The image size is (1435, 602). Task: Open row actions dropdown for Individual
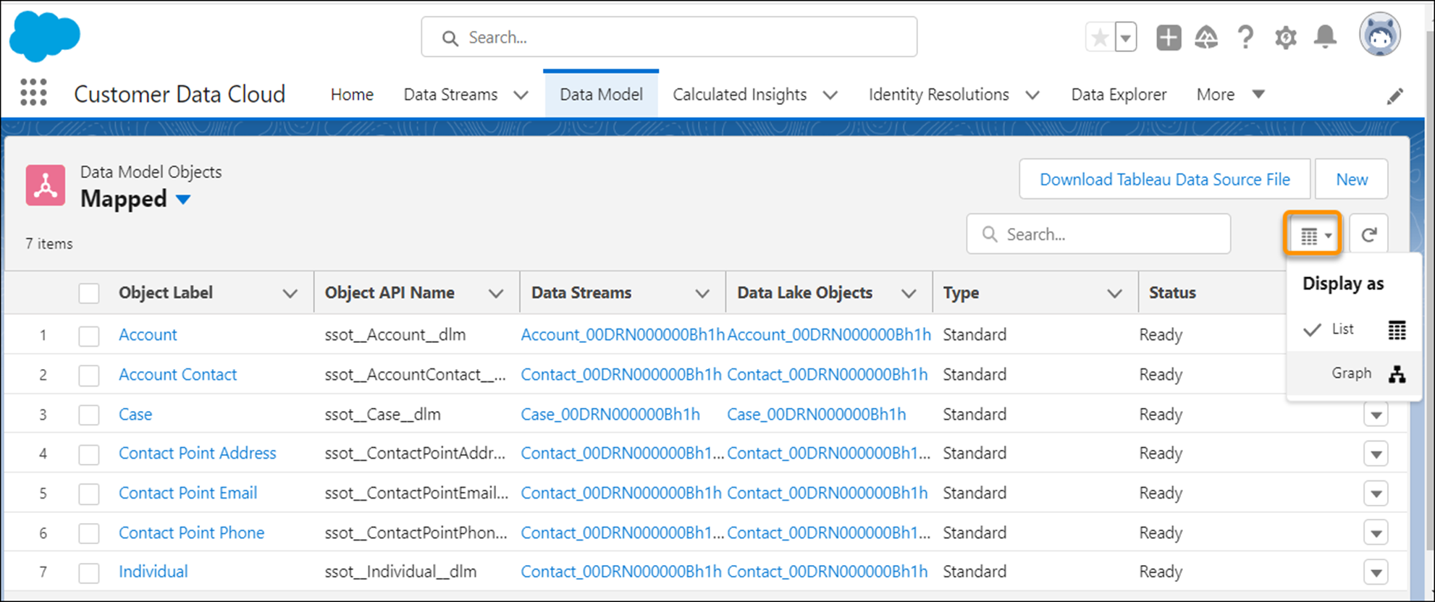pyautogui.click(x=1376, y=572)
